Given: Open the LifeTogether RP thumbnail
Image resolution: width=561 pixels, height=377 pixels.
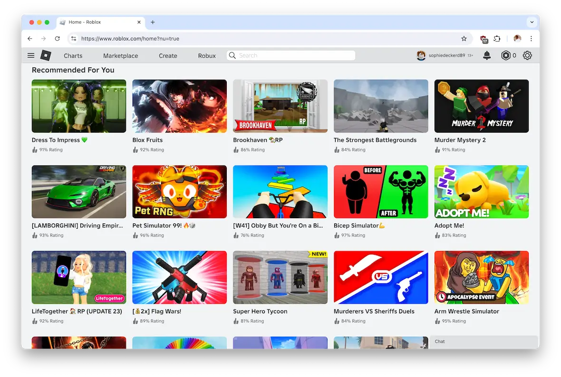Looking at the screenshot, I should [x=79, y=277].
